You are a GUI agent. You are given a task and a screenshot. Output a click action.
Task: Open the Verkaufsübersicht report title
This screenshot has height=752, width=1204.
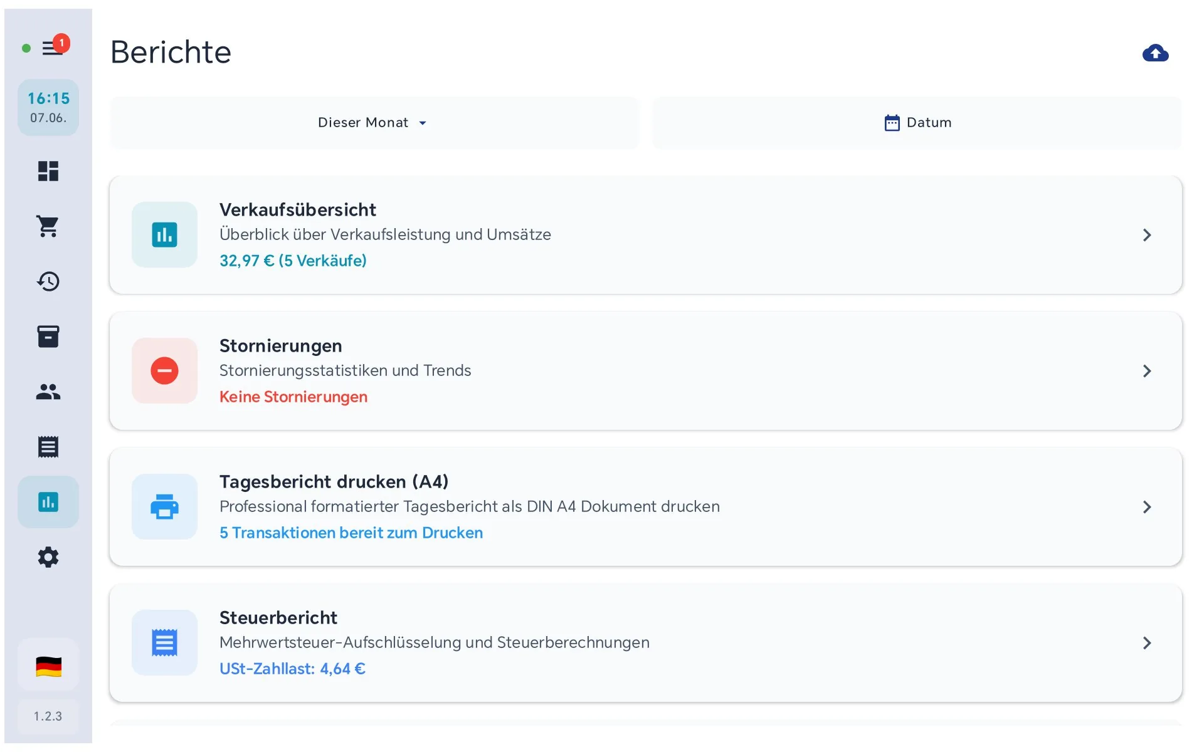(298, 210)
